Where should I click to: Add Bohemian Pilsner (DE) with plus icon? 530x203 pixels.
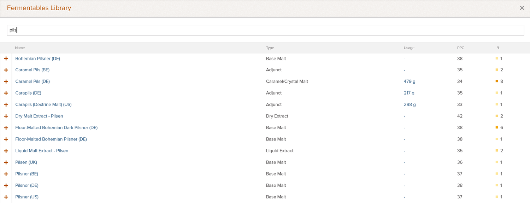pyautogui.click(x=6, y=59)
